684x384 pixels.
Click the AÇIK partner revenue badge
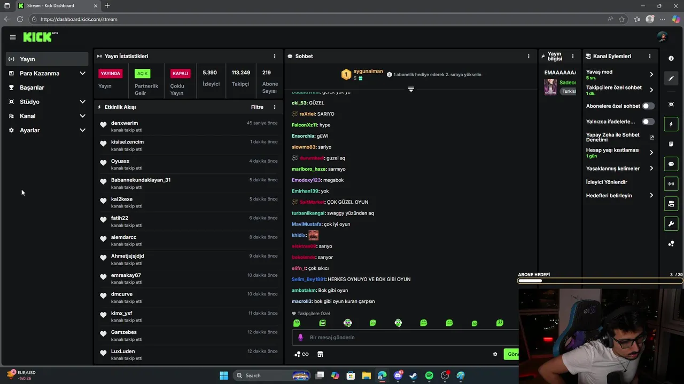click(x=142, y=74)
